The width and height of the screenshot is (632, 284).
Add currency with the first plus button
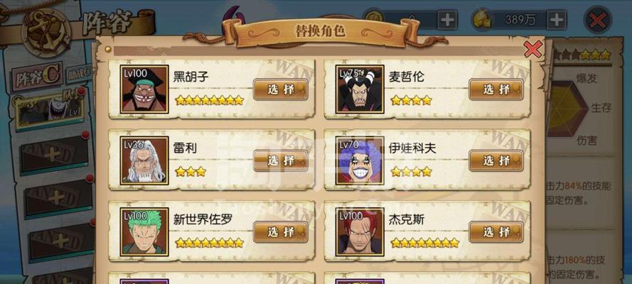tap(447, 20)
